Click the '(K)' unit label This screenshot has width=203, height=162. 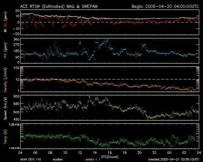click(x=5, y=132)
